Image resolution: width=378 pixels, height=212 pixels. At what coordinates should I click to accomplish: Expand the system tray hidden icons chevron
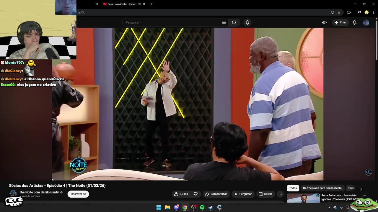pyautogui.click(x=329, y=207)
